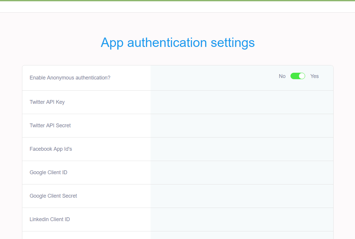Click the 'Twitter API Secret' label
This screenshot has height=239, width=355.
[x=50, y=126]
